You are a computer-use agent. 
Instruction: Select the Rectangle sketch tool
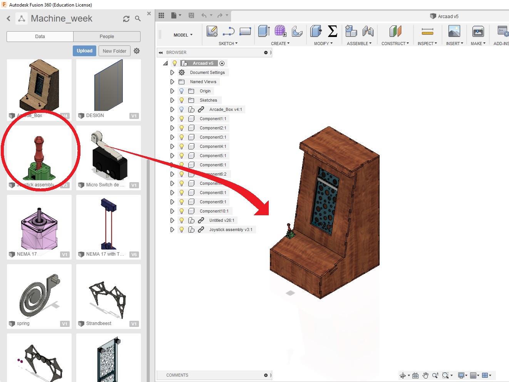pyautogui.click(x=245, y=31)
